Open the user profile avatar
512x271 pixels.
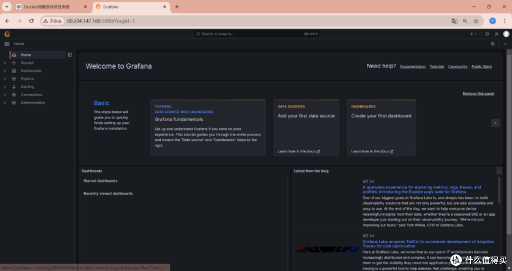[506, 34]
